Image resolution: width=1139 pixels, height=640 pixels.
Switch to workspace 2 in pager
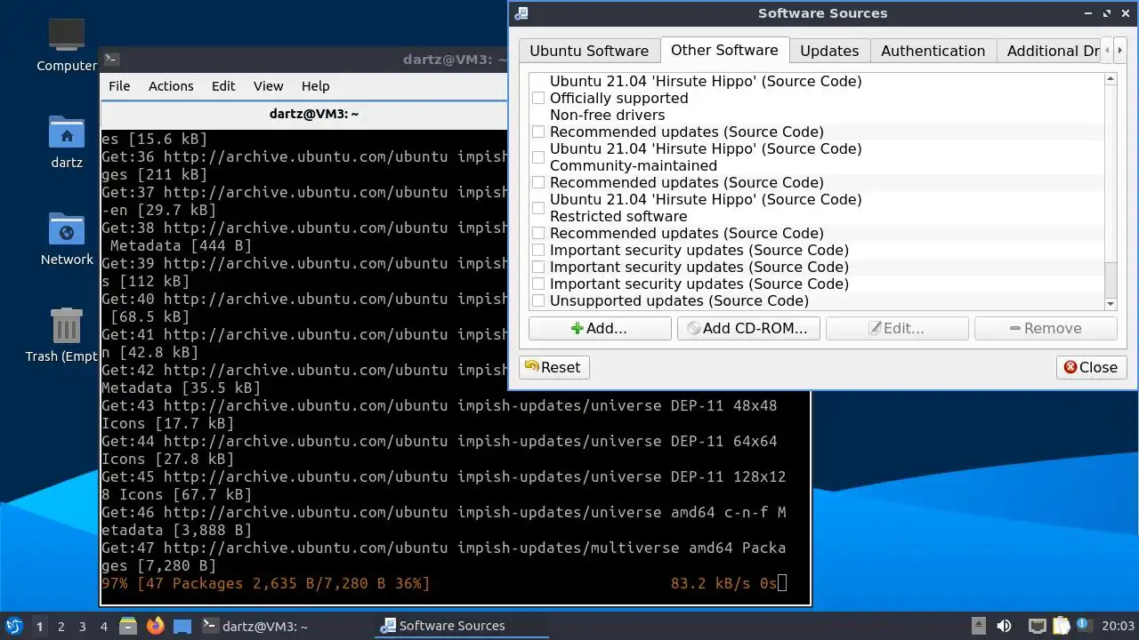[61, 627]
